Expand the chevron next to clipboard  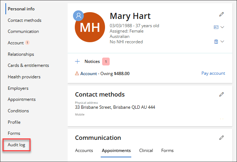pos(222,41)
